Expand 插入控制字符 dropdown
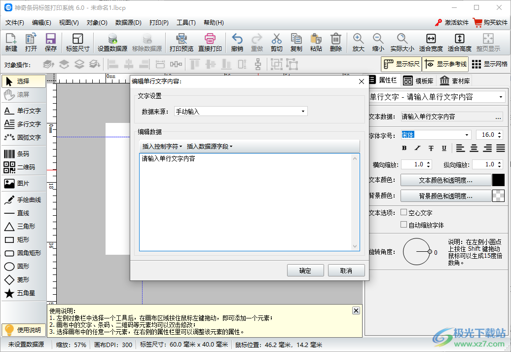 point(162,147)
